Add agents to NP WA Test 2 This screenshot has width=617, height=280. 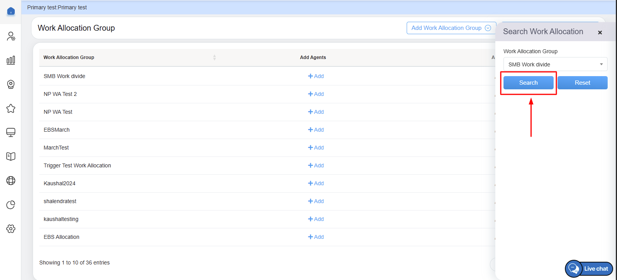pyautogui.click(x=316, y=94)
